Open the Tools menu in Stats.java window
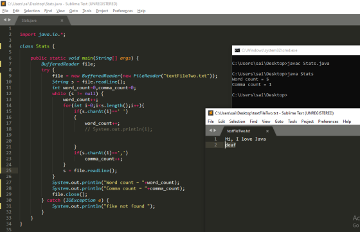The width and height of the screenshot is (360, 232). click(x=87, y=11)
